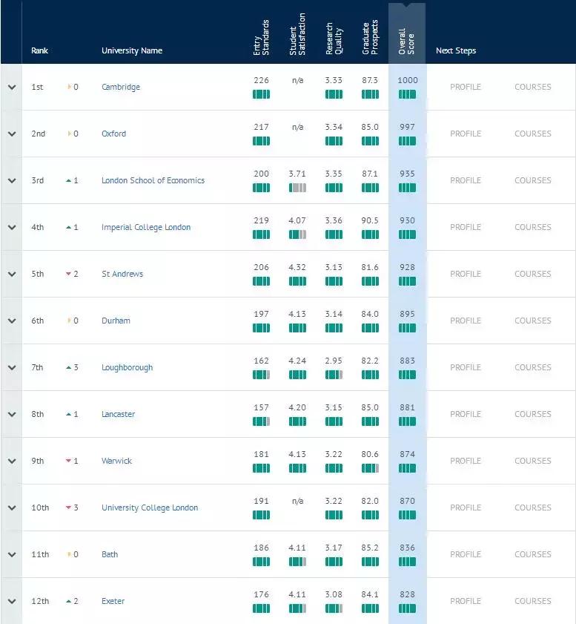Expand the Imperial College London row chevron

[12, 227]
